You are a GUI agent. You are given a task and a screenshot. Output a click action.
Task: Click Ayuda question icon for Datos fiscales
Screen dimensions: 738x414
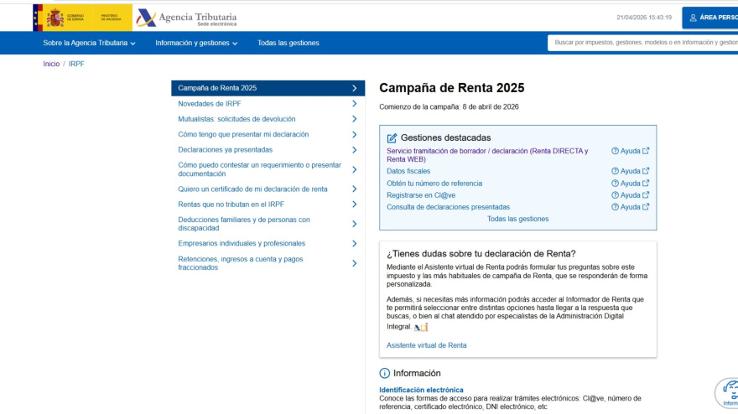point(615,171)
